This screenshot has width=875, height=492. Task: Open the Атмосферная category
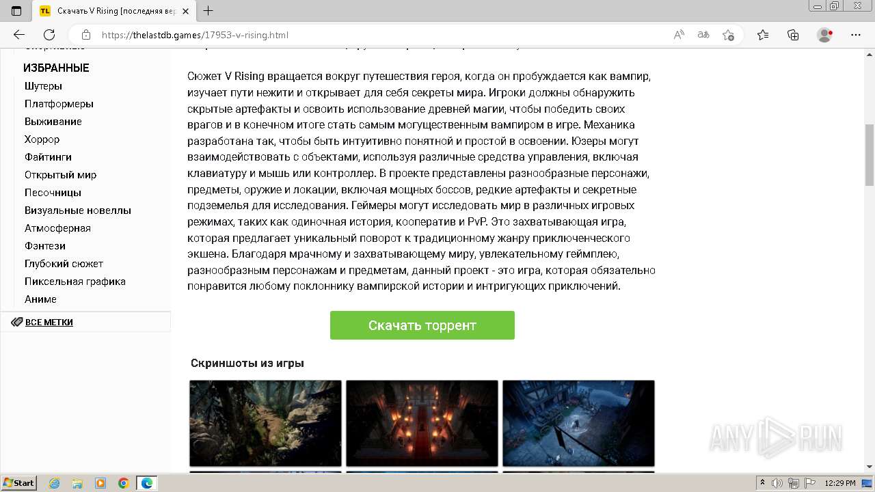pyautogui.click(x=57, y=228)
